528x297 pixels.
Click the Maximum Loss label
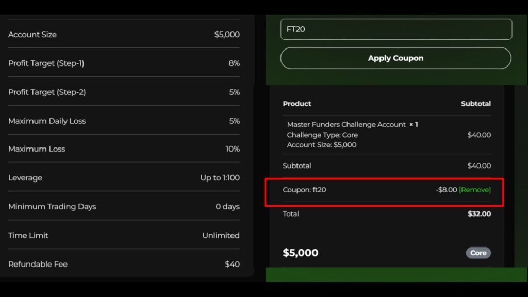tap(37, 149)
